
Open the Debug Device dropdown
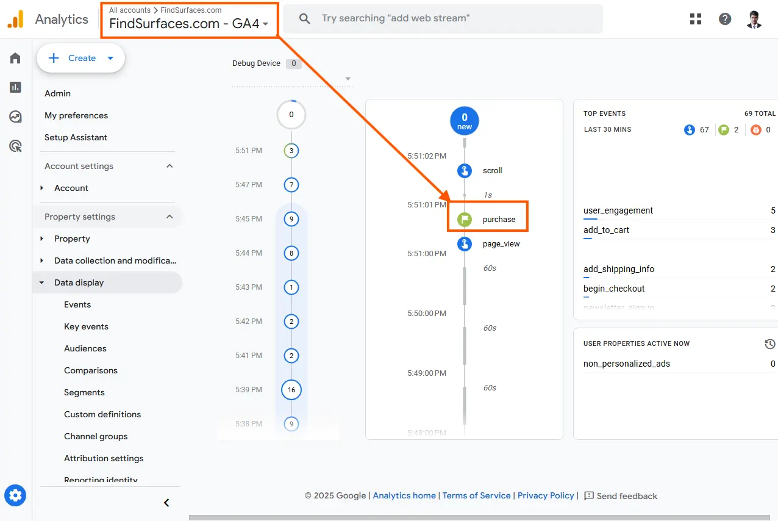point(292,79)
